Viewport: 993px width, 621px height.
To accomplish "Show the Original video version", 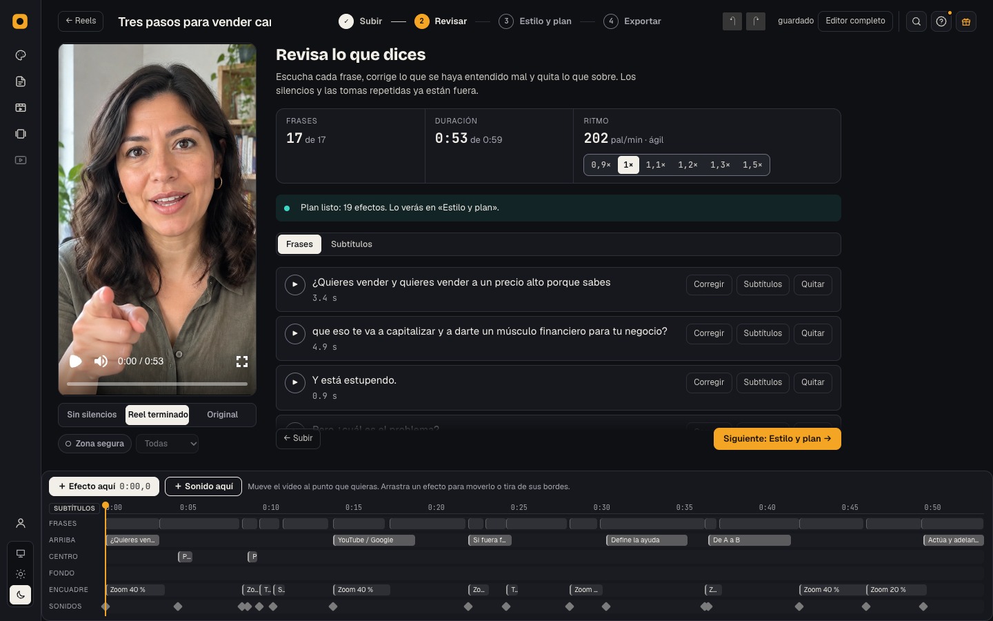I will coord(222,415).
